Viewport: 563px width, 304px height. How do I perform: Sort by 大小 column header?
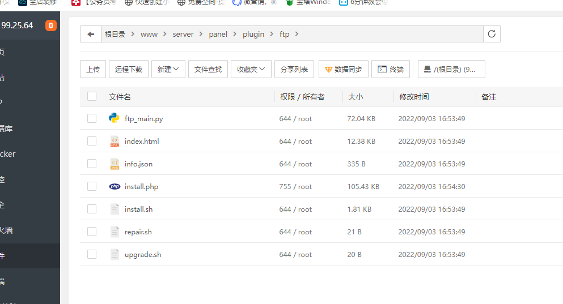click(355, 97)
